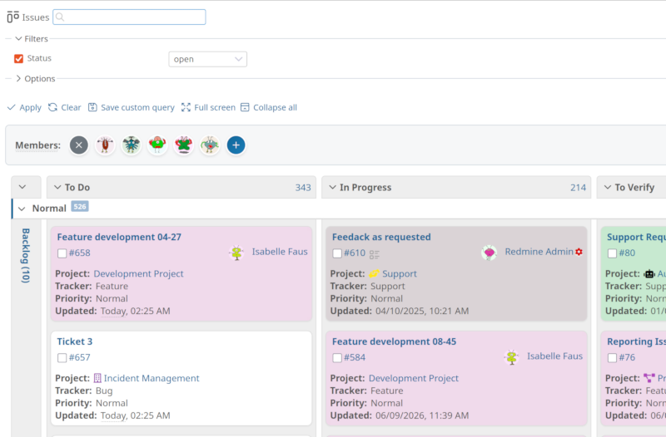Click the 526 count badge beside Normal
The width and height of the screenshot is (666, 437).
coord(80,207)
